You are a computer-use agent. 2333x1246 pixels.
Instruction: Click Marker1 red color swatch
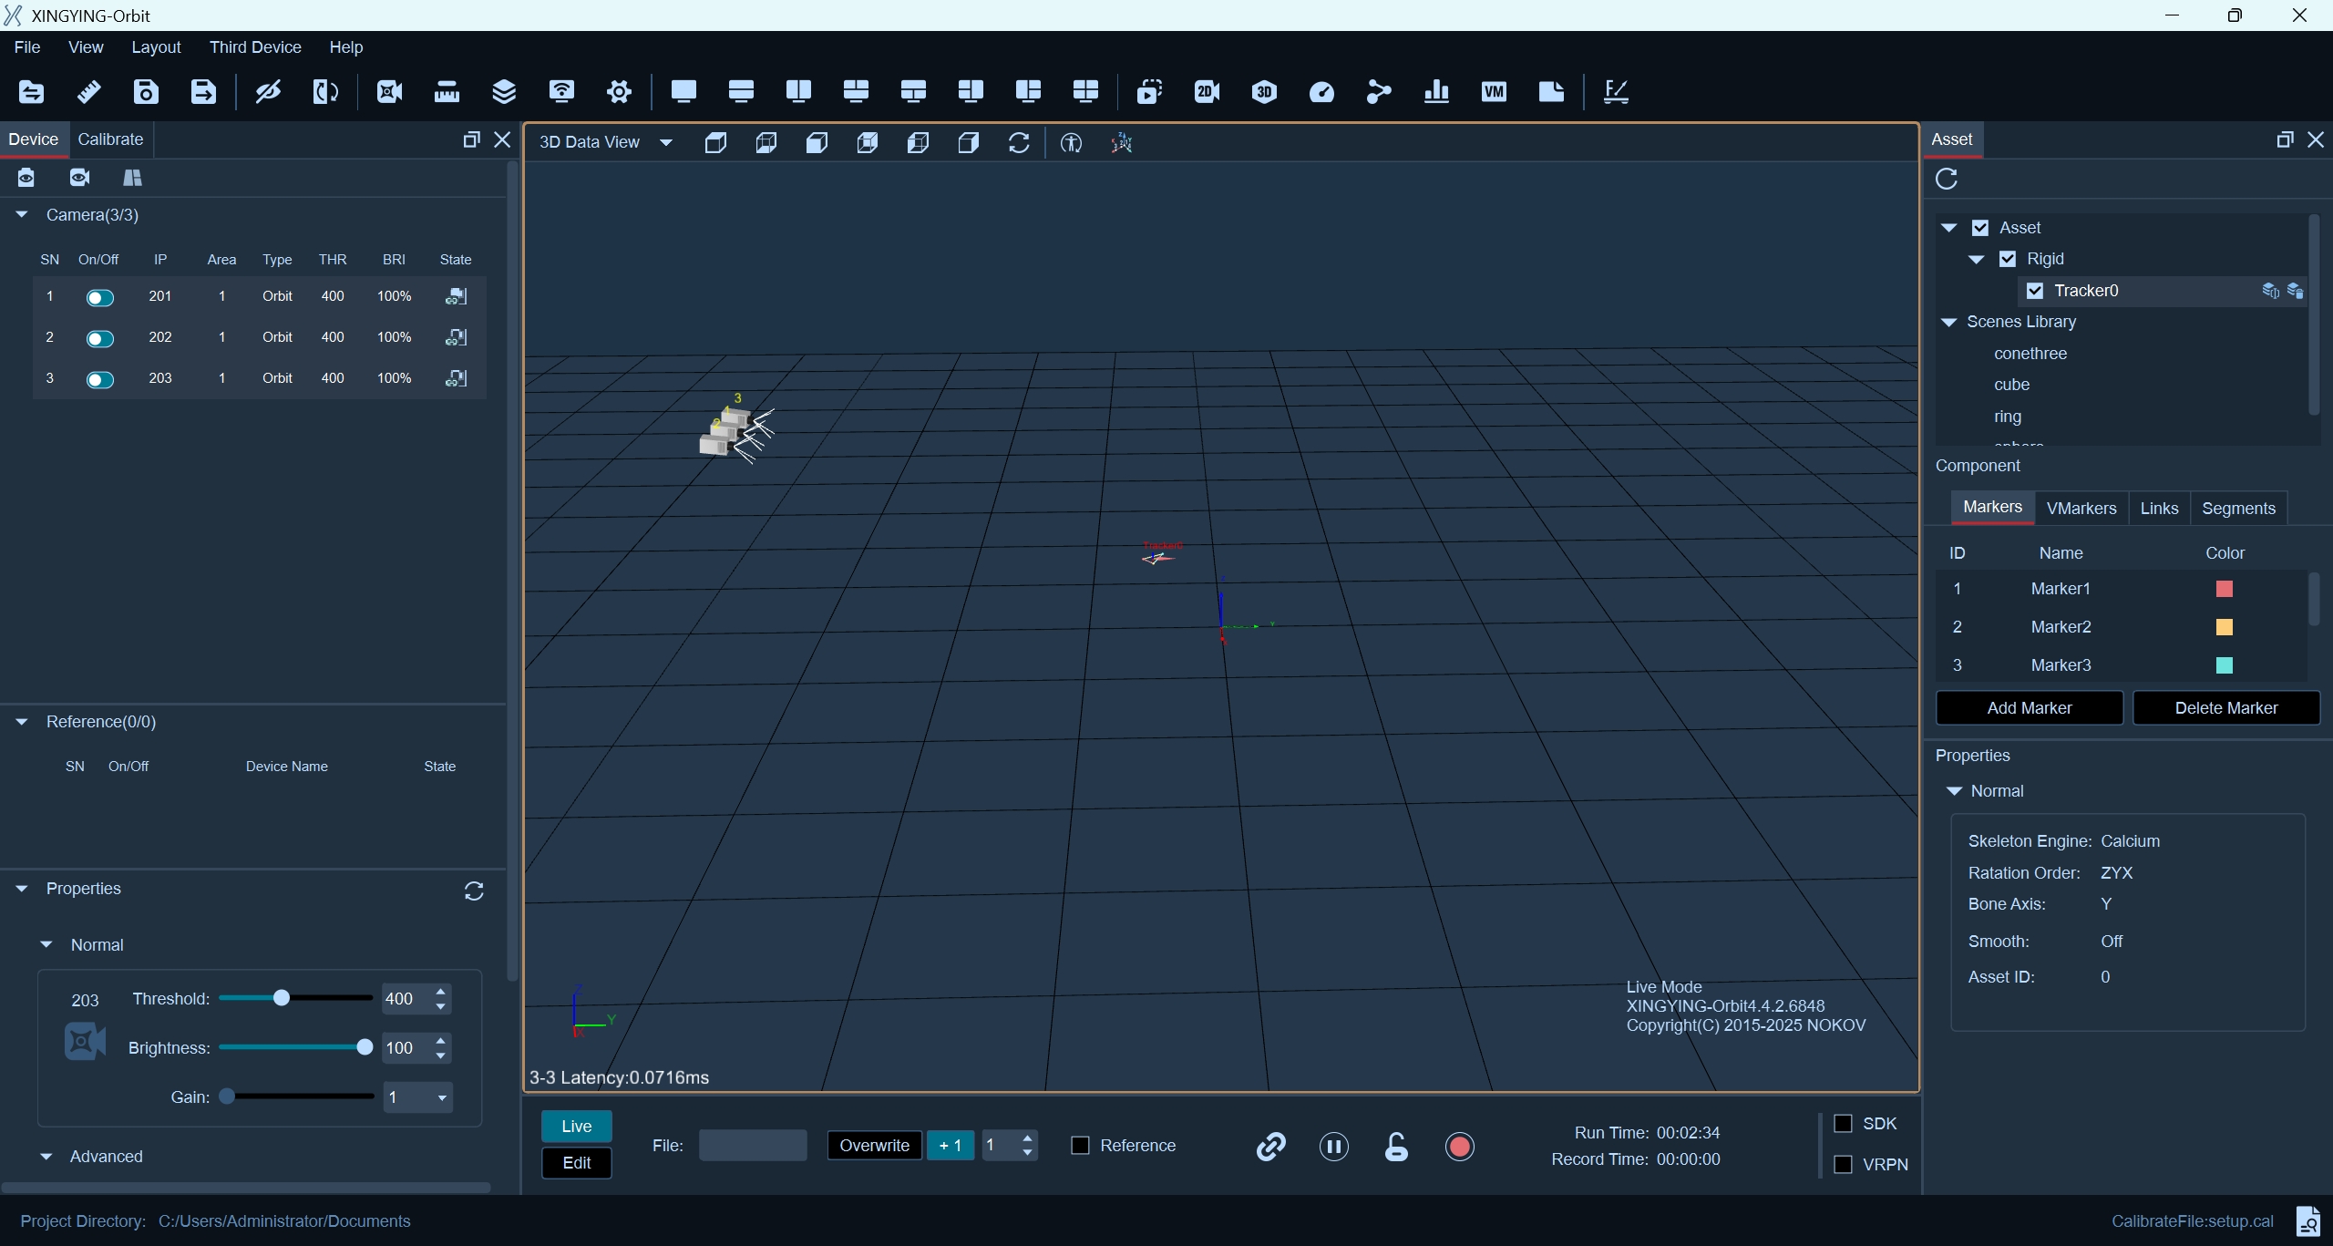point(2225,589)
